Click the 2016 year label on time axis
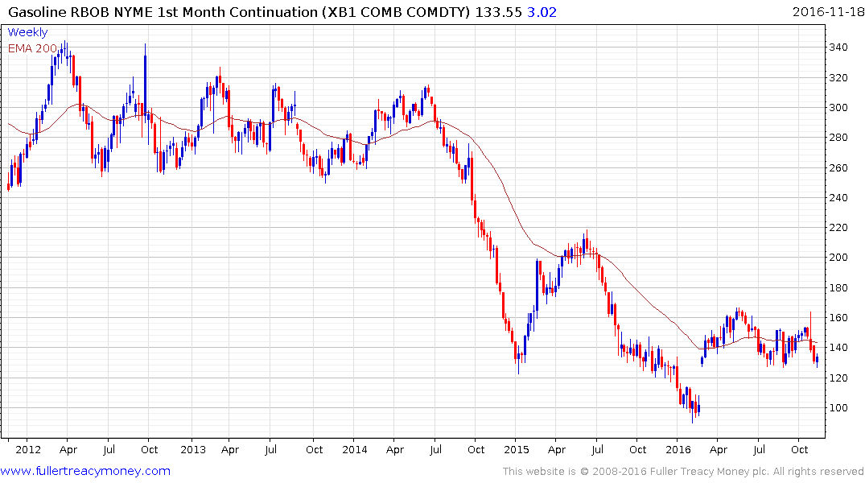This screenshot has width=865, height=483. pyautogui.click(x=678, y=449)
